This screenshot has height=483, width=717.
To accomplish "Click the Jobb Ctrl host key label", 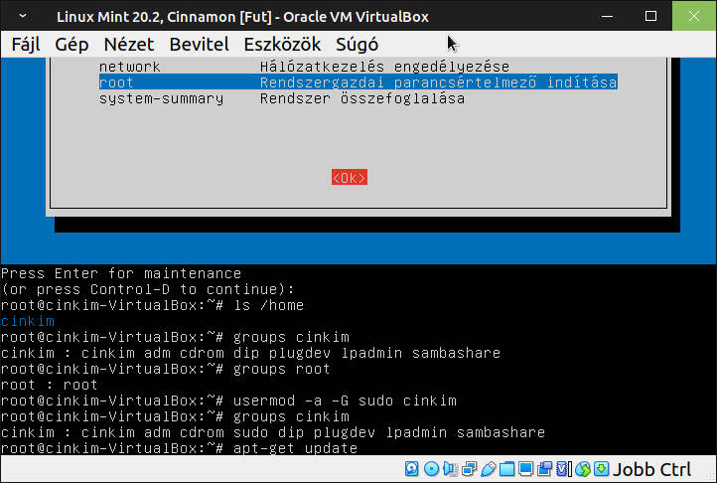I will pos(652,469).
